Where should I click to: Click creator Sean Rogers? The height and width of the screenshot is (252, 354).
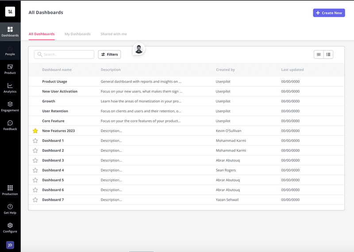pyautogui.click(x=226, y=170)
